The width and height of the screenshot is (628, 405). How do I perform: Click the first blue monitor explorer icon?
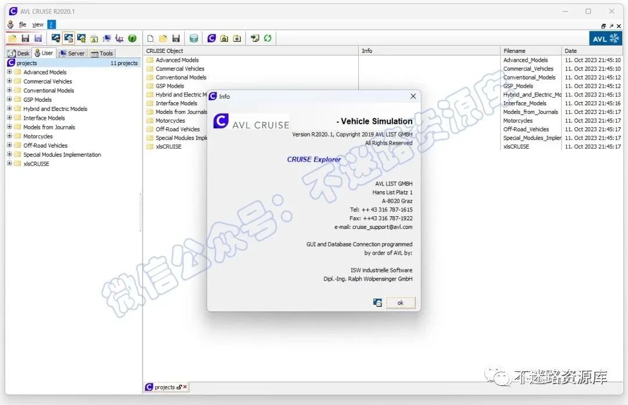tap(56, 38)
